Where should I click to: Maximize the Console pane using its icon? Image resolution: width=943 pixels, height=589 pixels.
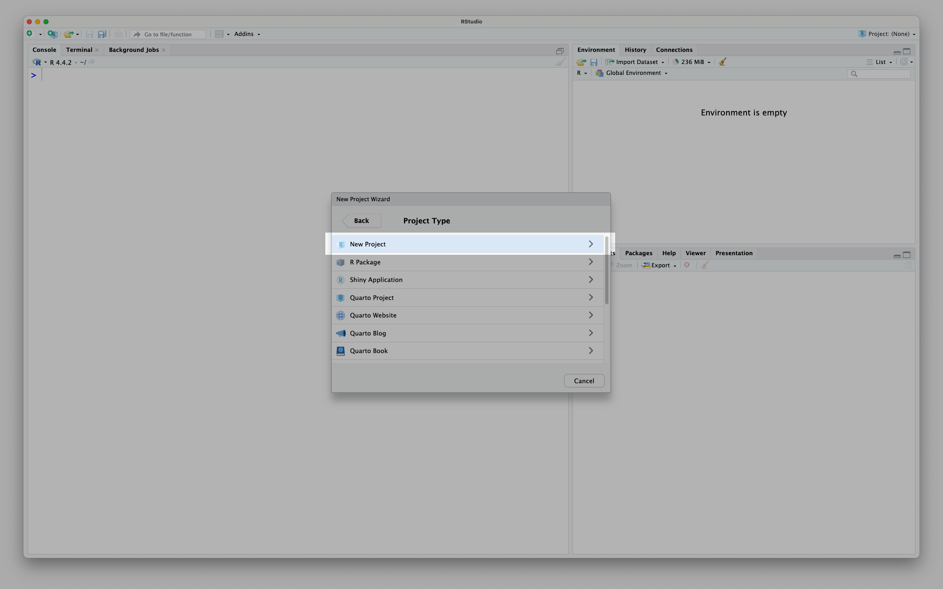[560, 51]
